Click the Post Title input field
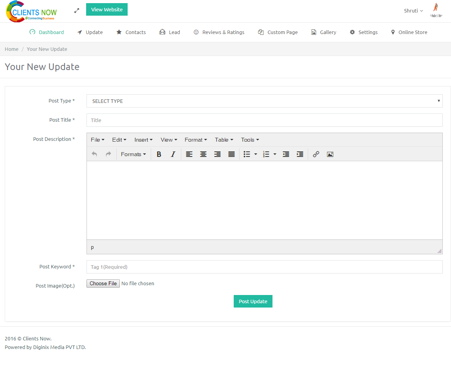 click(264, 120)
